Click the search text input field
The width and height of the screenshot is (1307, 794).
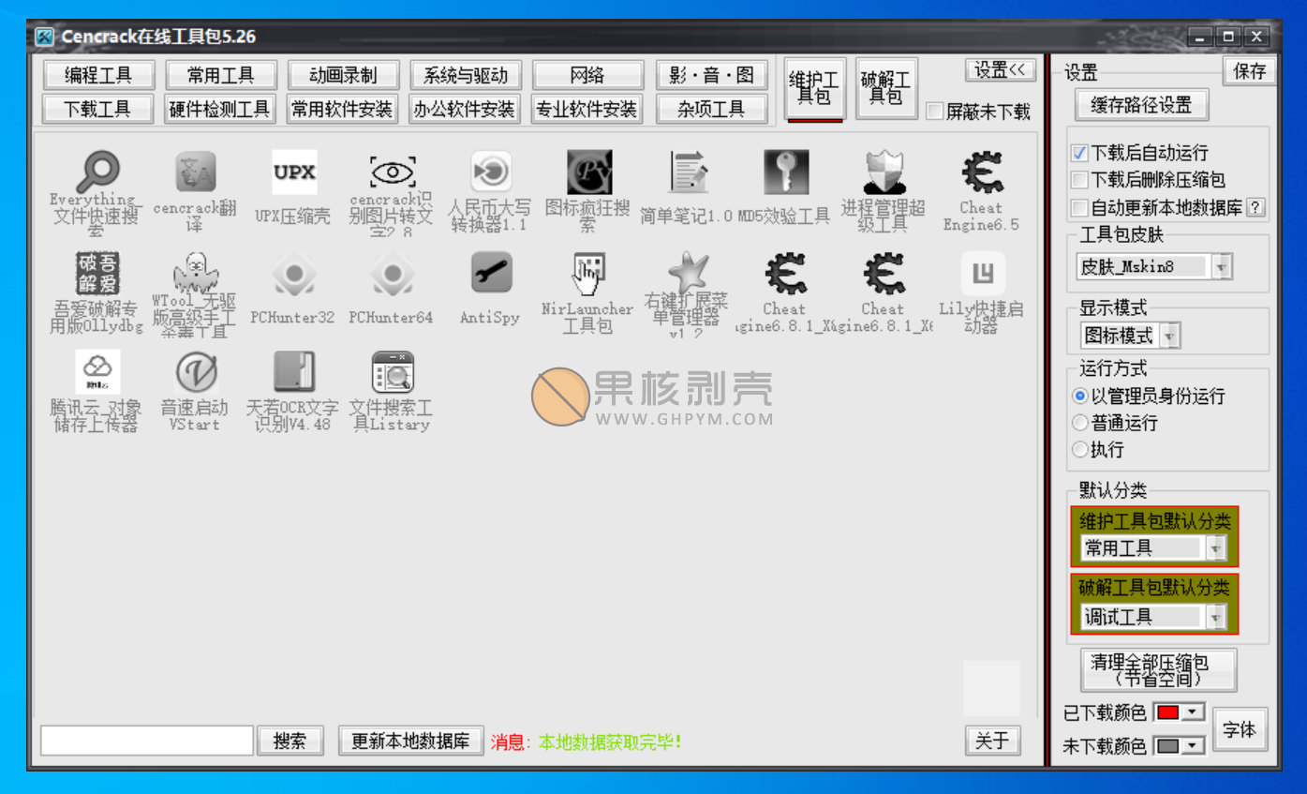[147, 741]
